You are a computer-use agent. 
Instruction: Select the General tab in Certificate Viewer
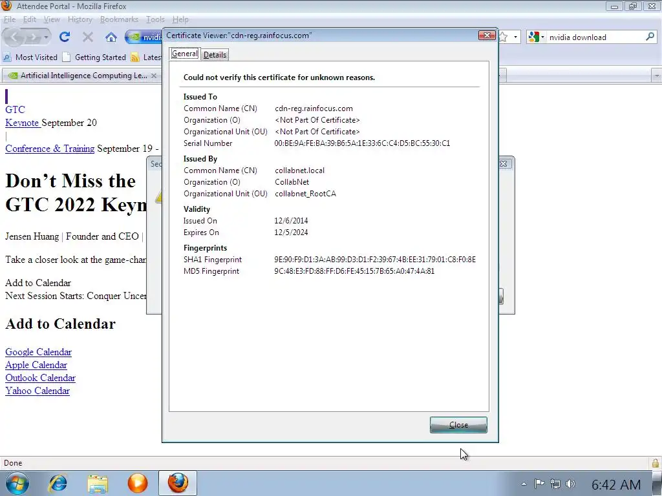click(184, 54)
